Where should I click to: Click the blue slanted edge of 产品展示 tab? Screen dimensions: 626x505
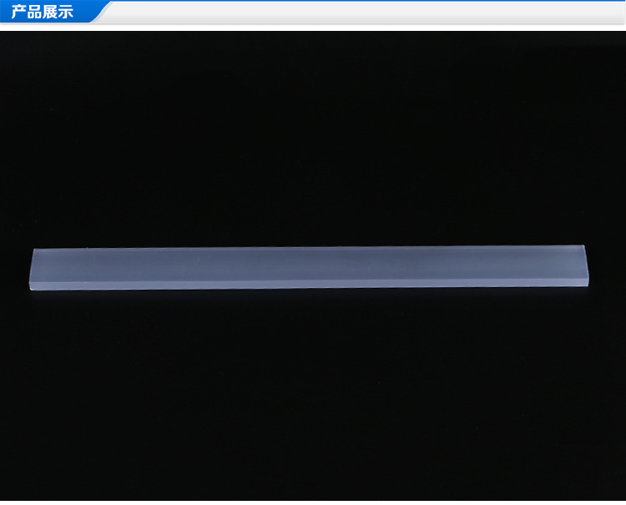[103, 13]
